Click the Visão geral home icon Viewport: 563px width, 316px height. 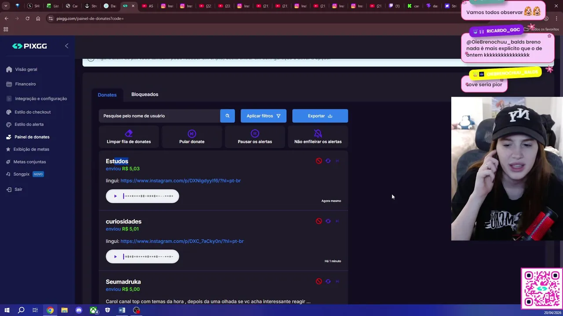pos(9,69)
